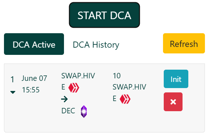This screenshot has width=210, height=135.
Task: Click the right arrow between the tokens
Action: [64, 99]
